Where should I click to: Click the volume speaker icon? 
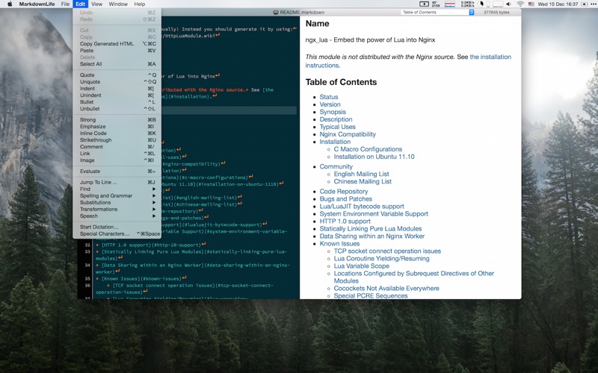pyautogui.click(x=507, y=4)
